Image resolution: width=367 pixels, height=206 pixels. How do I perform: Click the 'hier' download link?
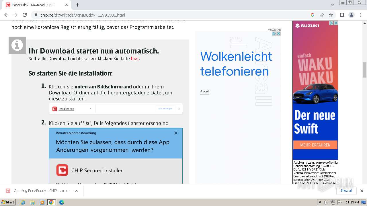click(135, 59)
